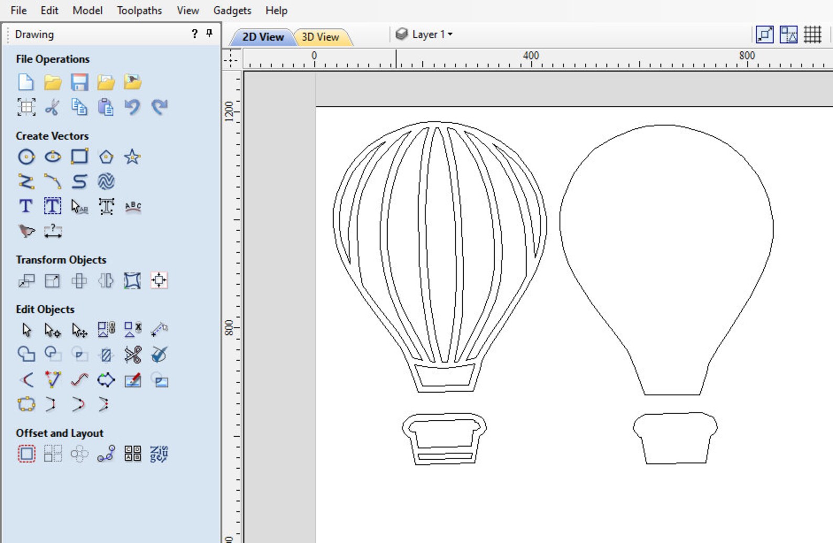Switch to the 3D View tab

(x=321, y=37)
